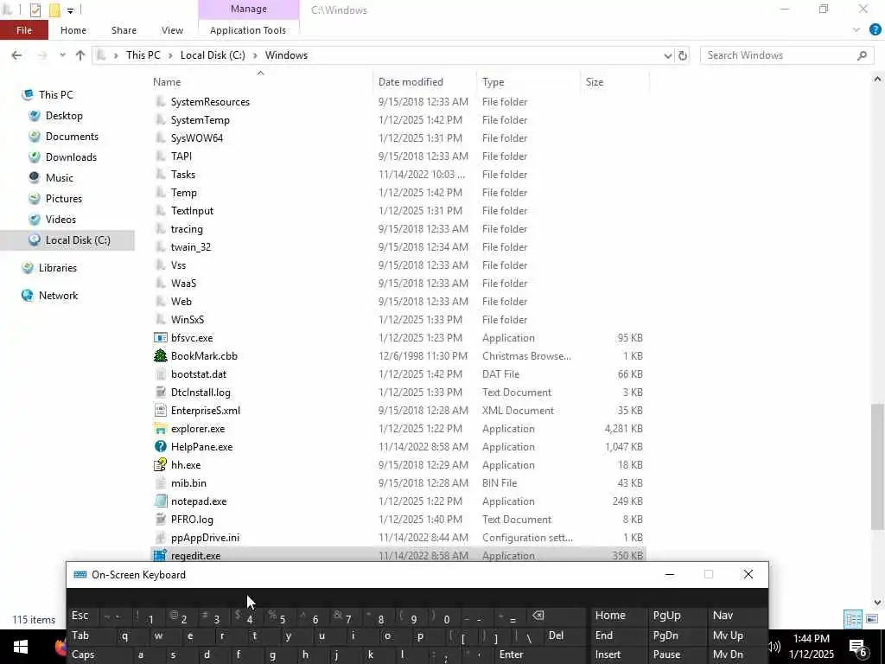Select the EnterpriseS.xml file icon
885x664 pixels.
(x=160, y=411)
